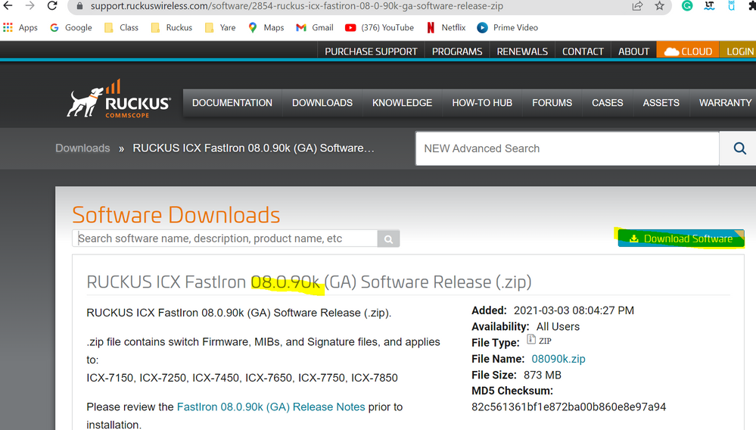Open Gmail bookmark
Viewport: 756px width, 430px height.
pyautogui.click(x=314, y=27)
